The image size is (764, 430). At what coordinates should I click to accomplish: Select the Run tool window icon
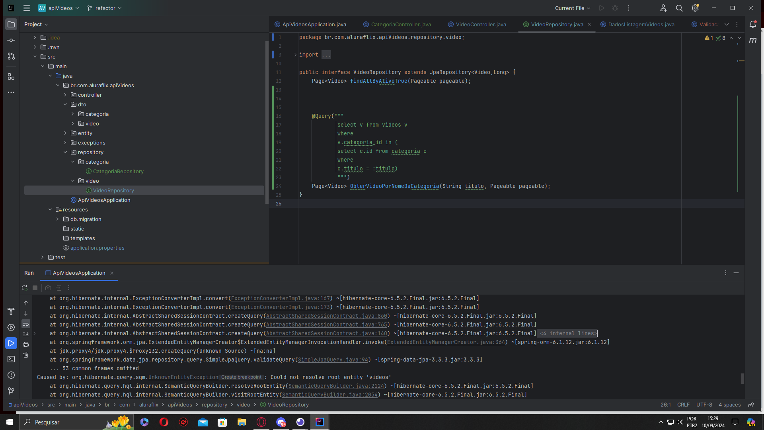11,343
